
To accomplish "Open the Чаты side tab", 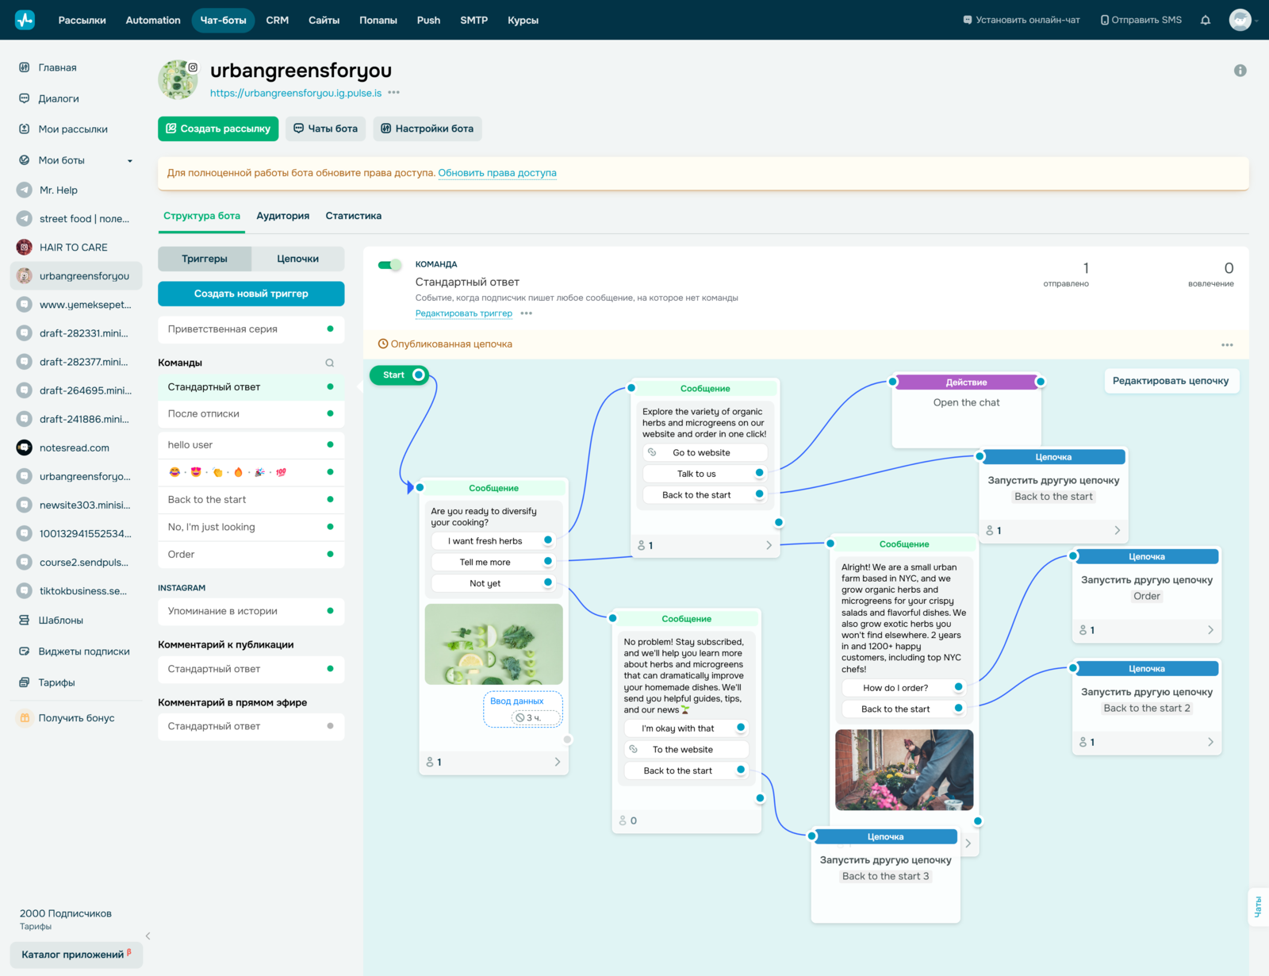I will (x=1258, y=907).
